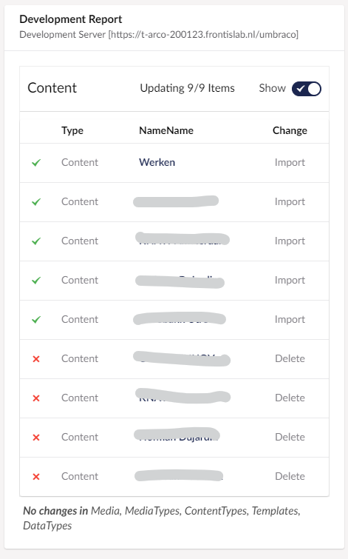Click the Updating 9/9 Items status text

187,88
